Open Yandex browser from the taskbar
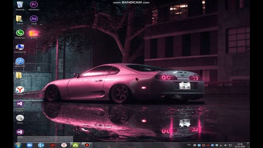This screenshot has height=148, width=263. (64, 145)
